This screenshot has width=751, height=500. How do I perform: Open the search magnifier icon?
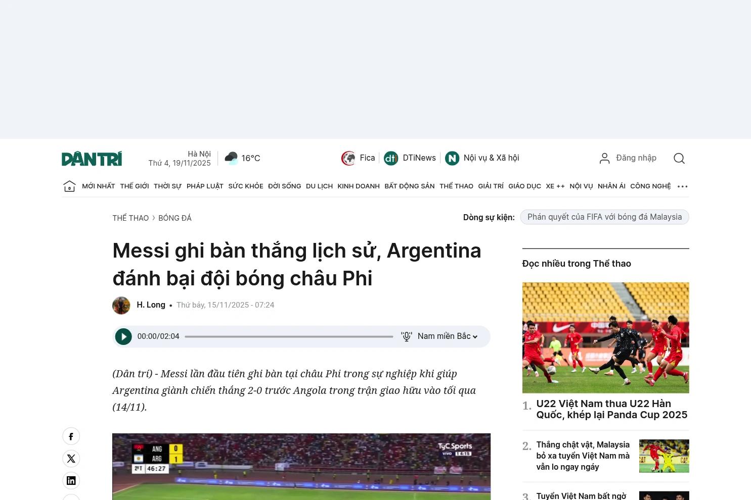pyautogui.click(x=679, y=158)
